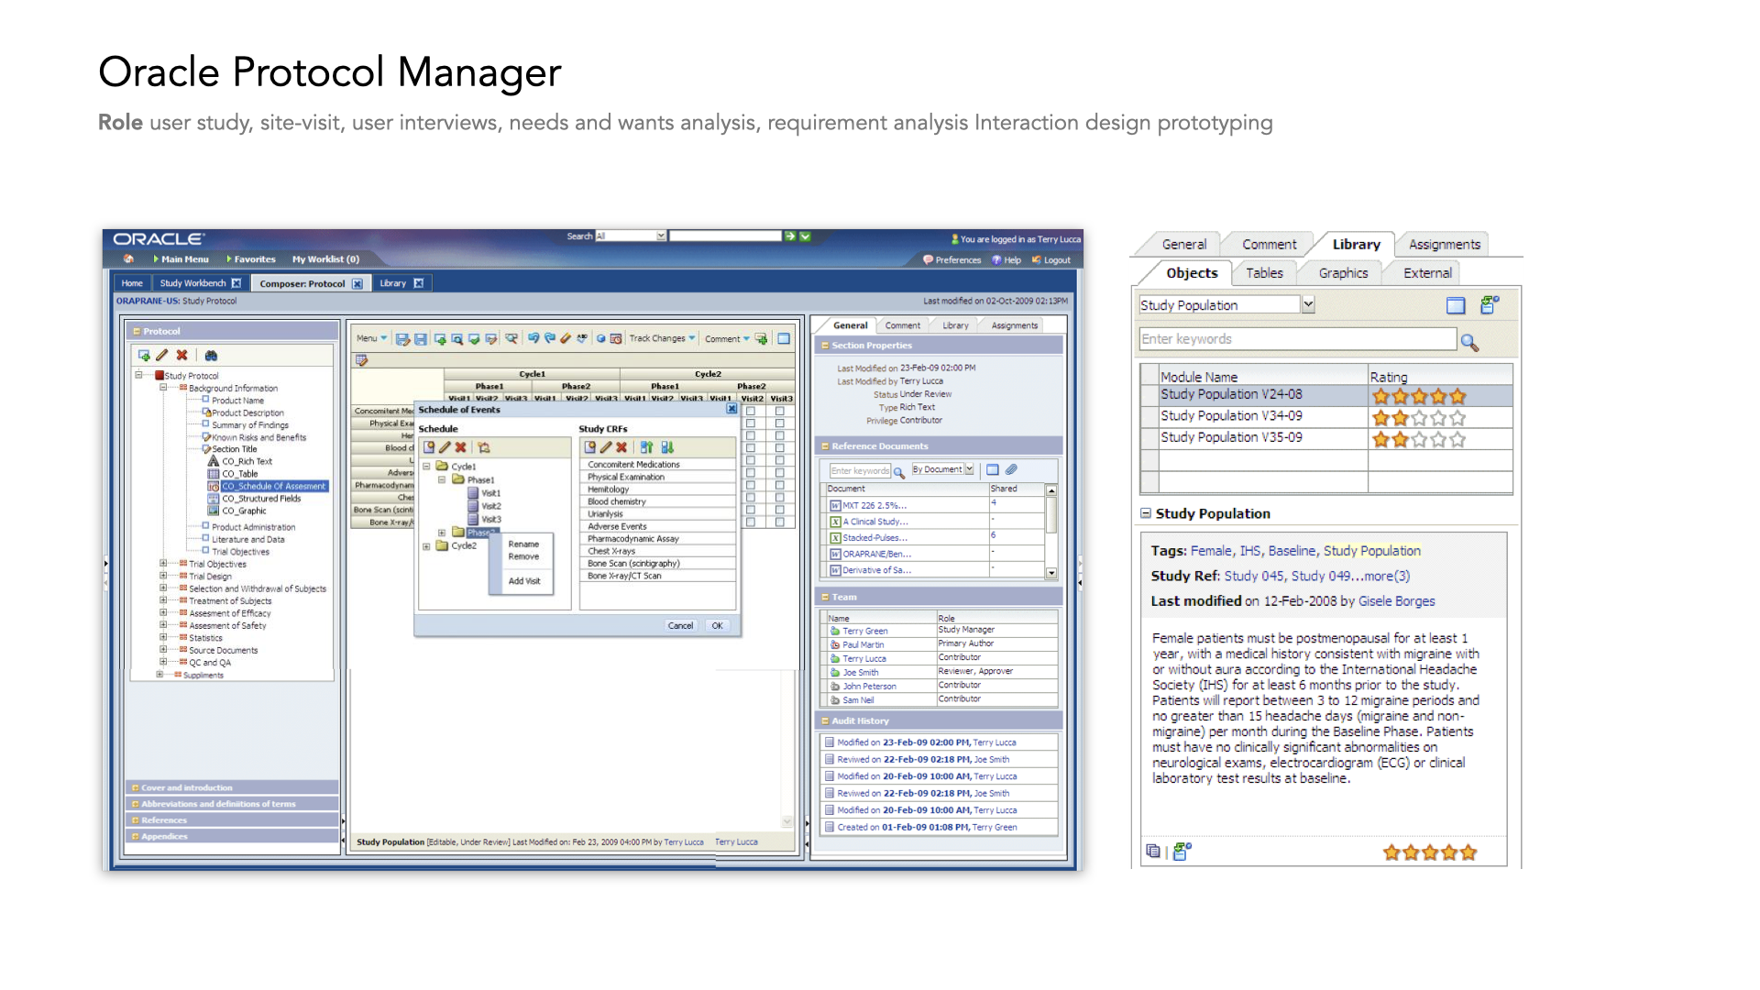The height and width of the screenshot is (990, 1760).
Task: Click the binoculars icon in Protocol panel
Action: pos(211,356)
